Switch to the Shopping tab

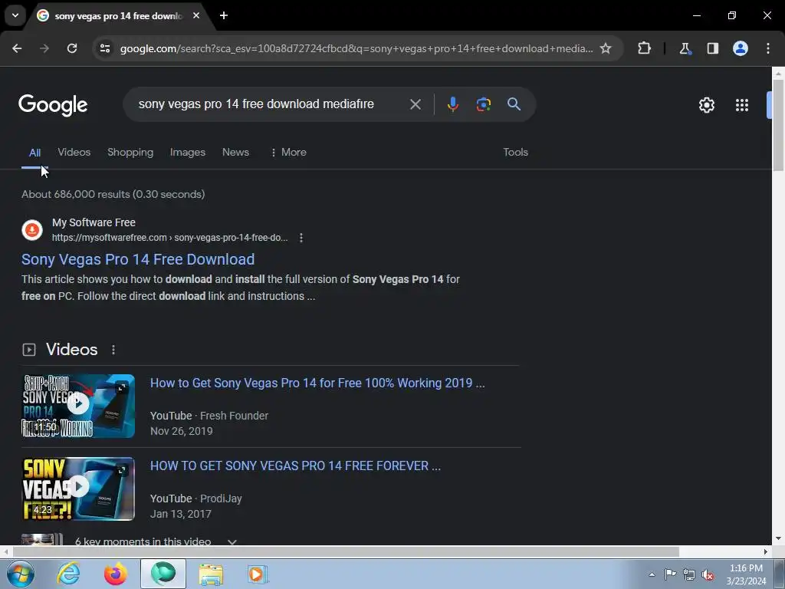coord(130,153)
